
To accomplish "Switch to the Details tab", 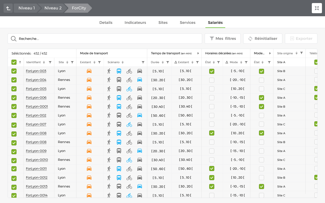I will point(106,23).
